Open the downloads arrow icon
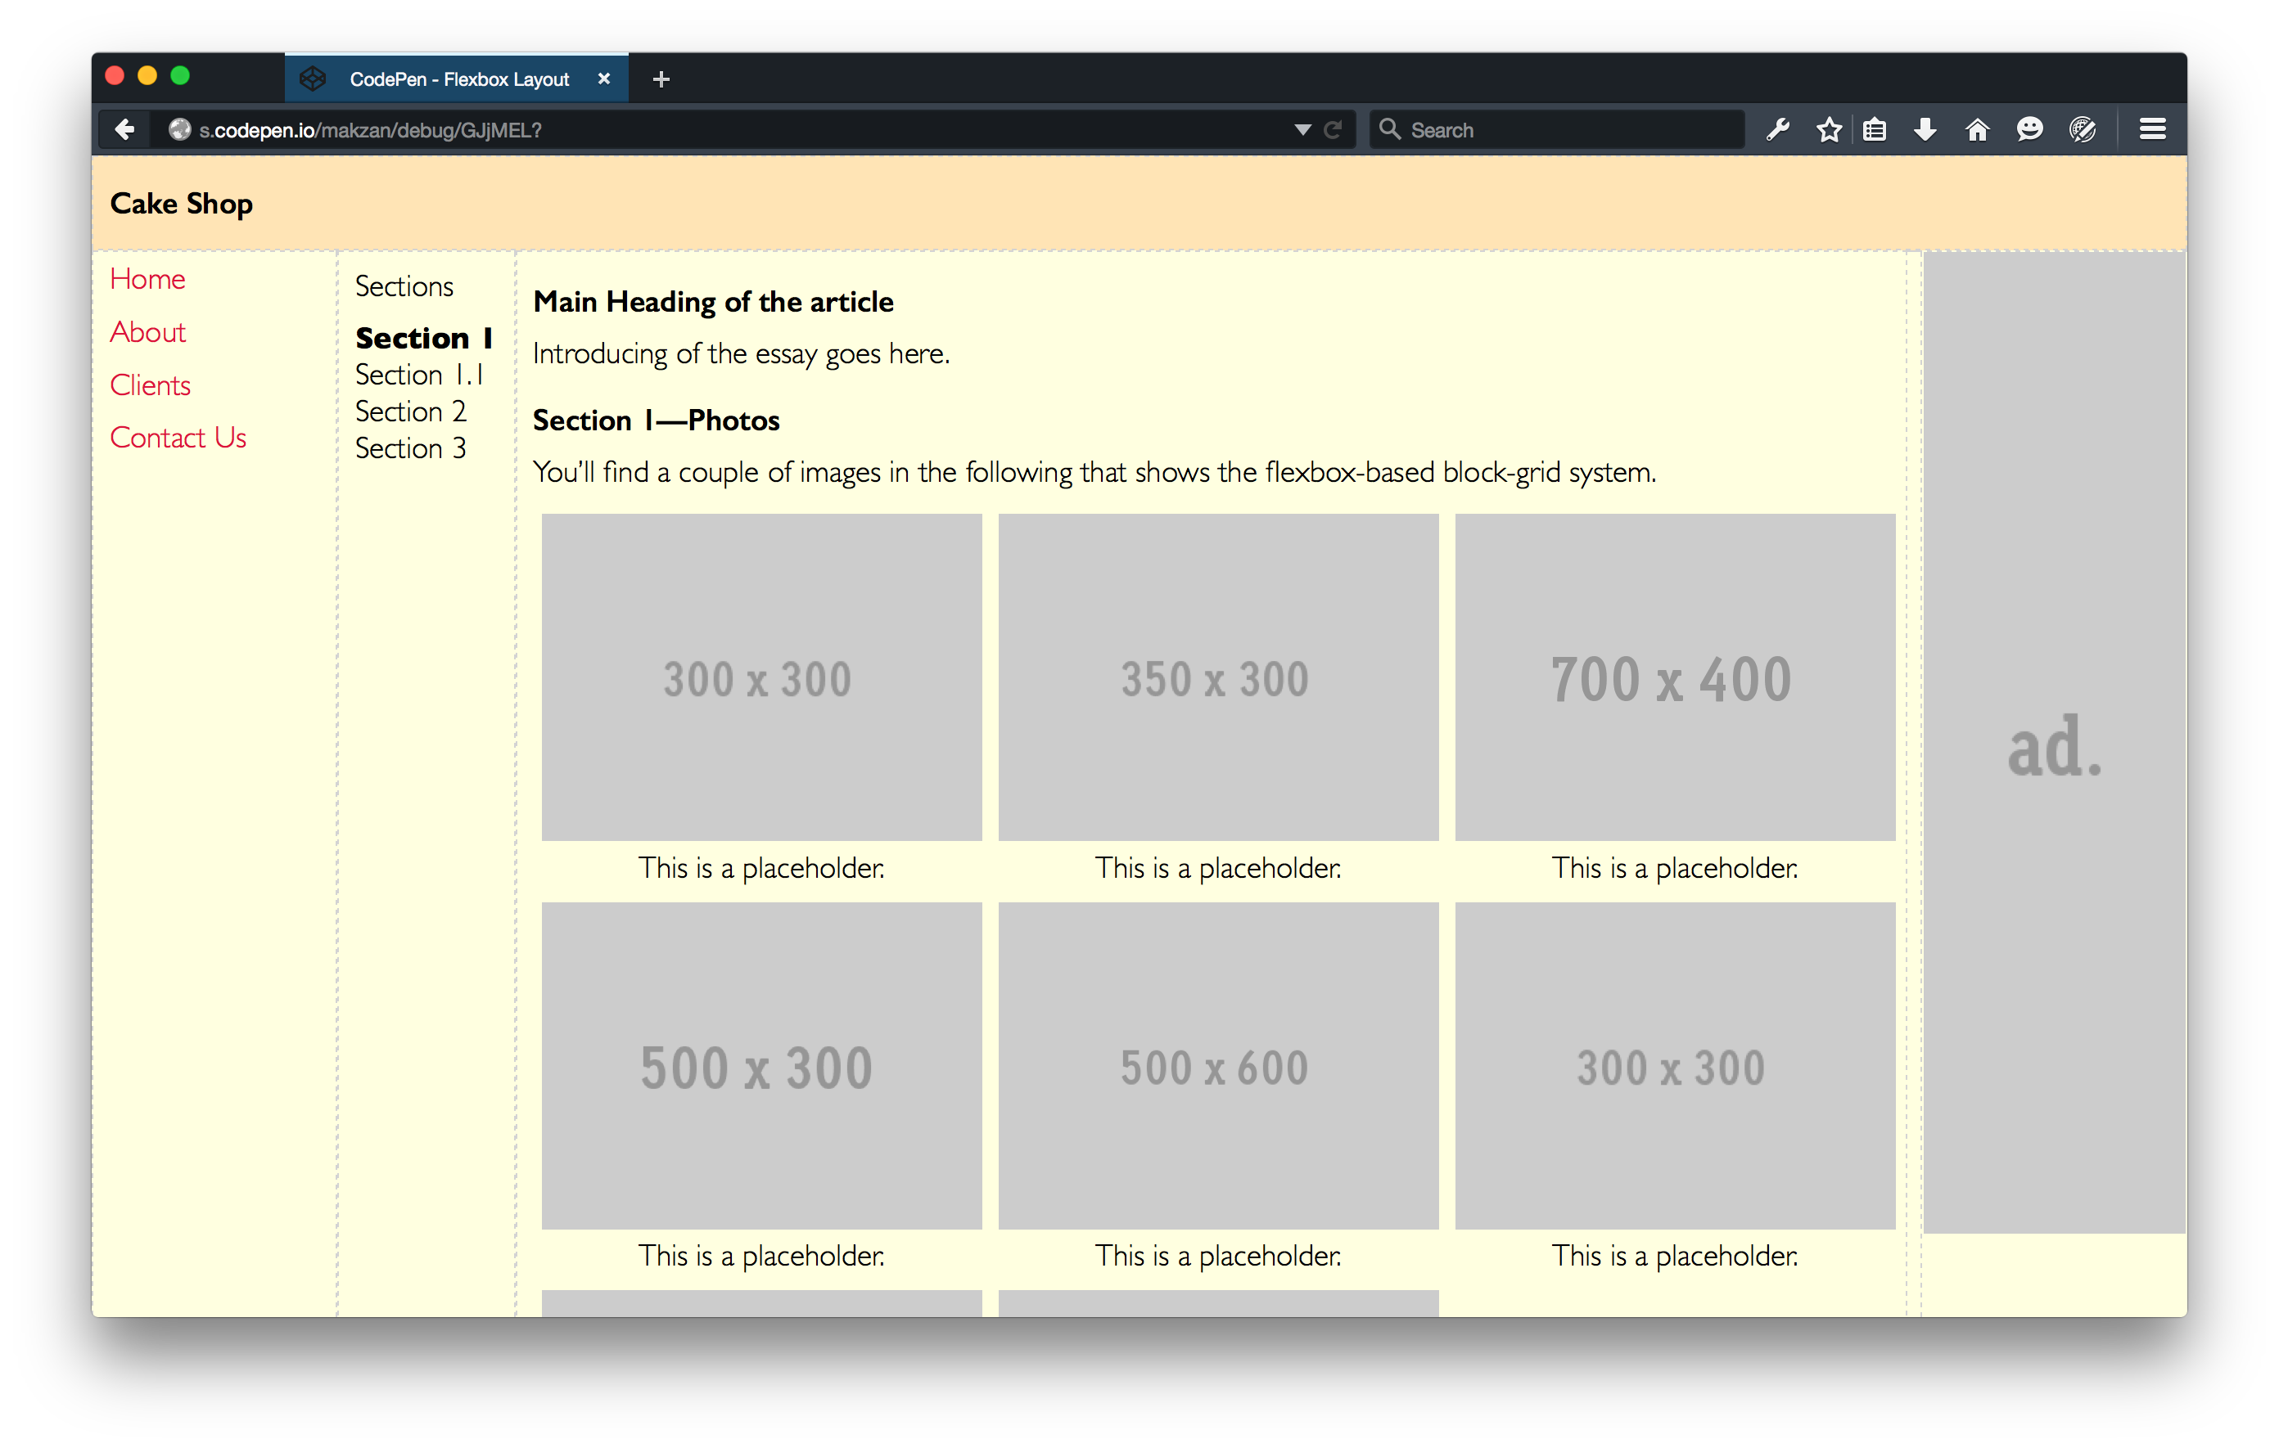The height and width of the screenshot is (1448, 2279). click(1925, 129)
